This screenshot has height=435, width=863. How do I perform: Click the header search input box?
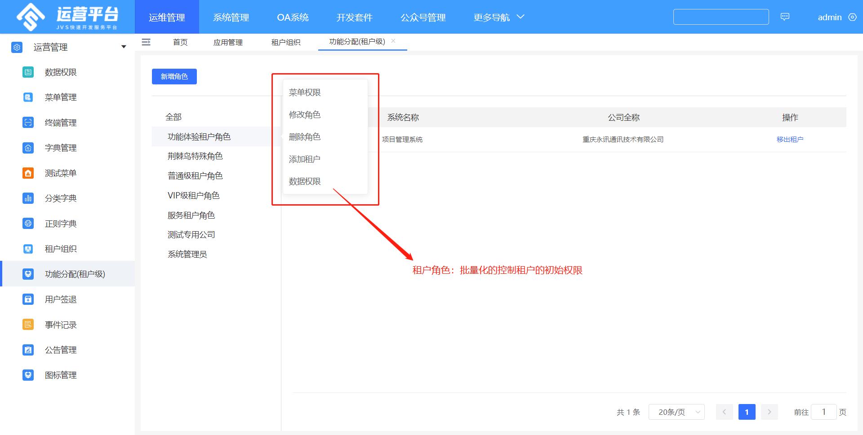(x=721, y=17)
